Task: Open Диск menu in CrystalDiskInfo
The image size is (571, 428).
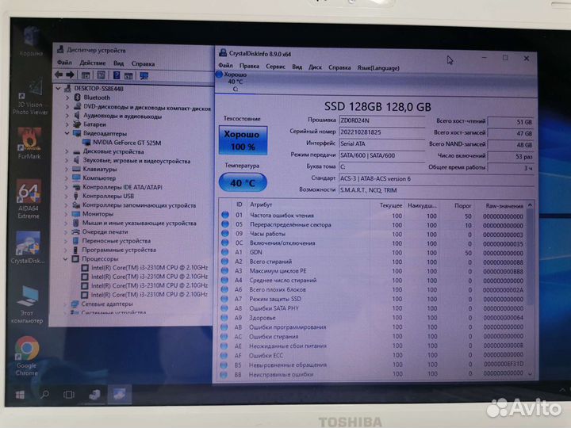Action: (x=316, y=67)
